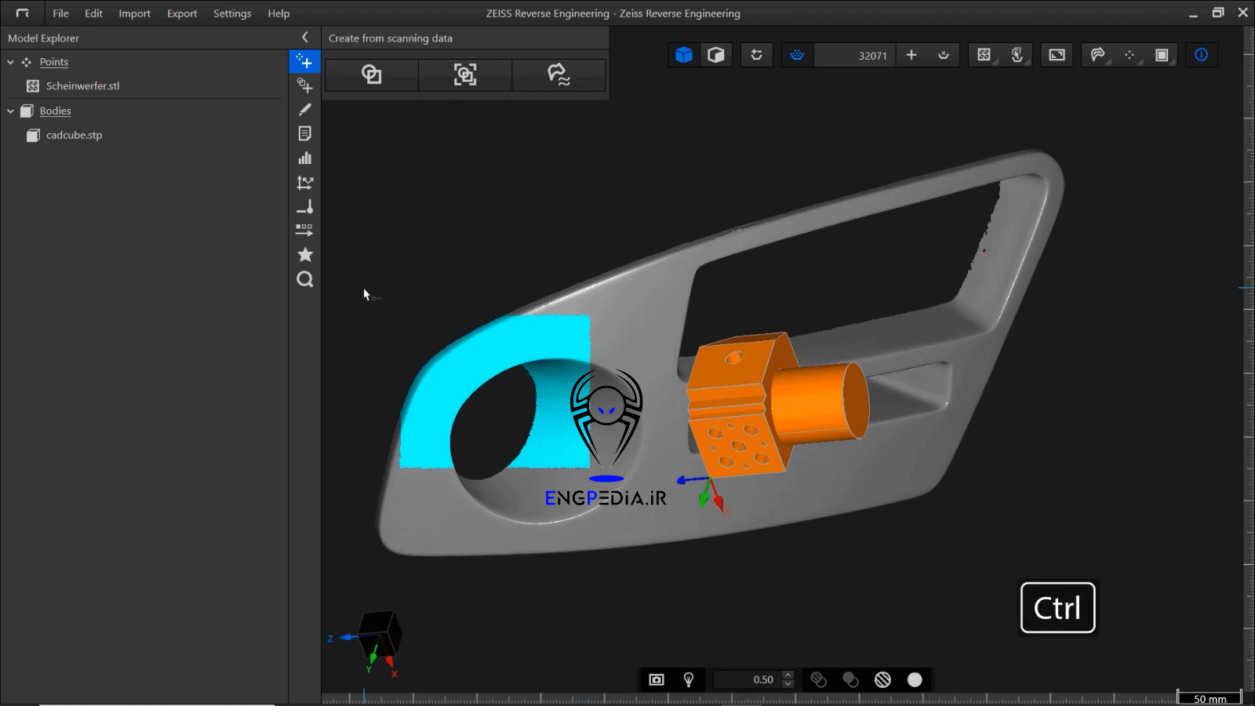The height and width of the screenshot is (706, 1255).
Task: Click the freeform surface with waves icon
Action: 558,75
